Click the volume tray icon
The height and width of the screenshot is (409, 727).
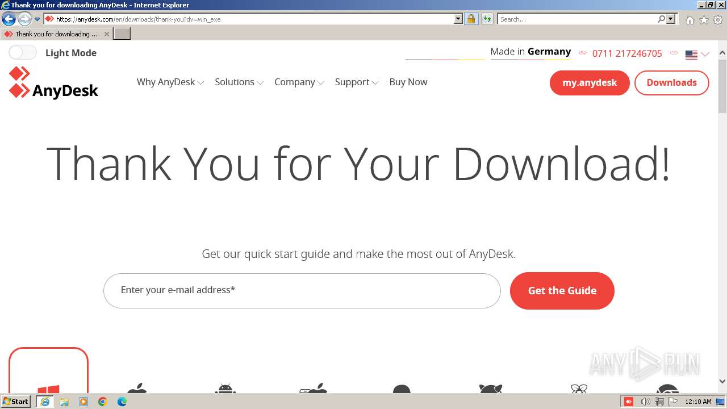tap(645, 402)
